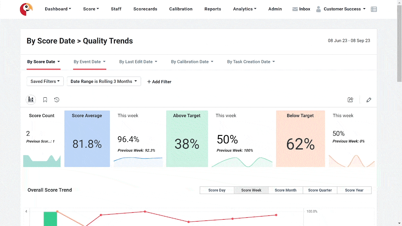Screen dimensions: 402x226
Task: Click the 96.4% This week sparkline card
Action: coord(138,139)
